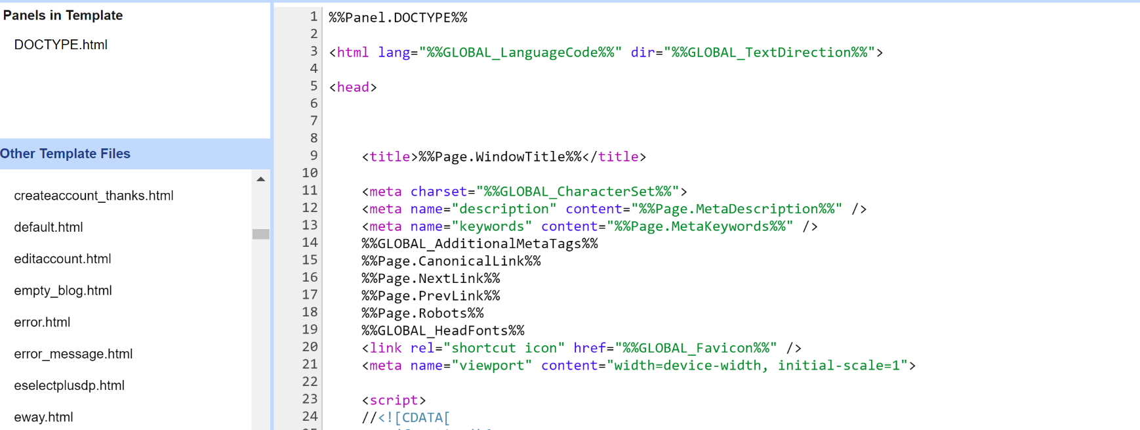Select default.html in template files list

[x=49, y=227]
